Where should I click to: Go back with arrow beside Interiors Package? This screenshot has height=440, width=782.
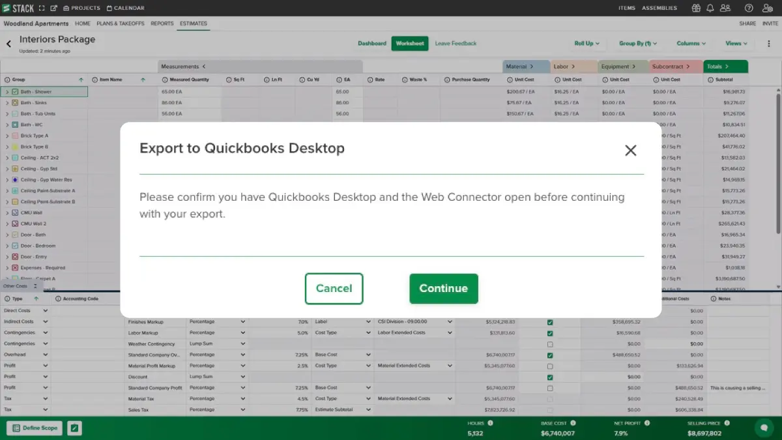(8, 44)
